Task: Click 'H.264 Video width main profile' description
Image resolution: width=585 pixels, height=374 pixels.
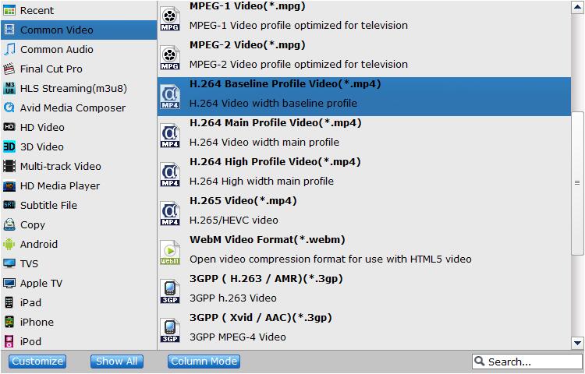Action: click(x=264, y=142)
